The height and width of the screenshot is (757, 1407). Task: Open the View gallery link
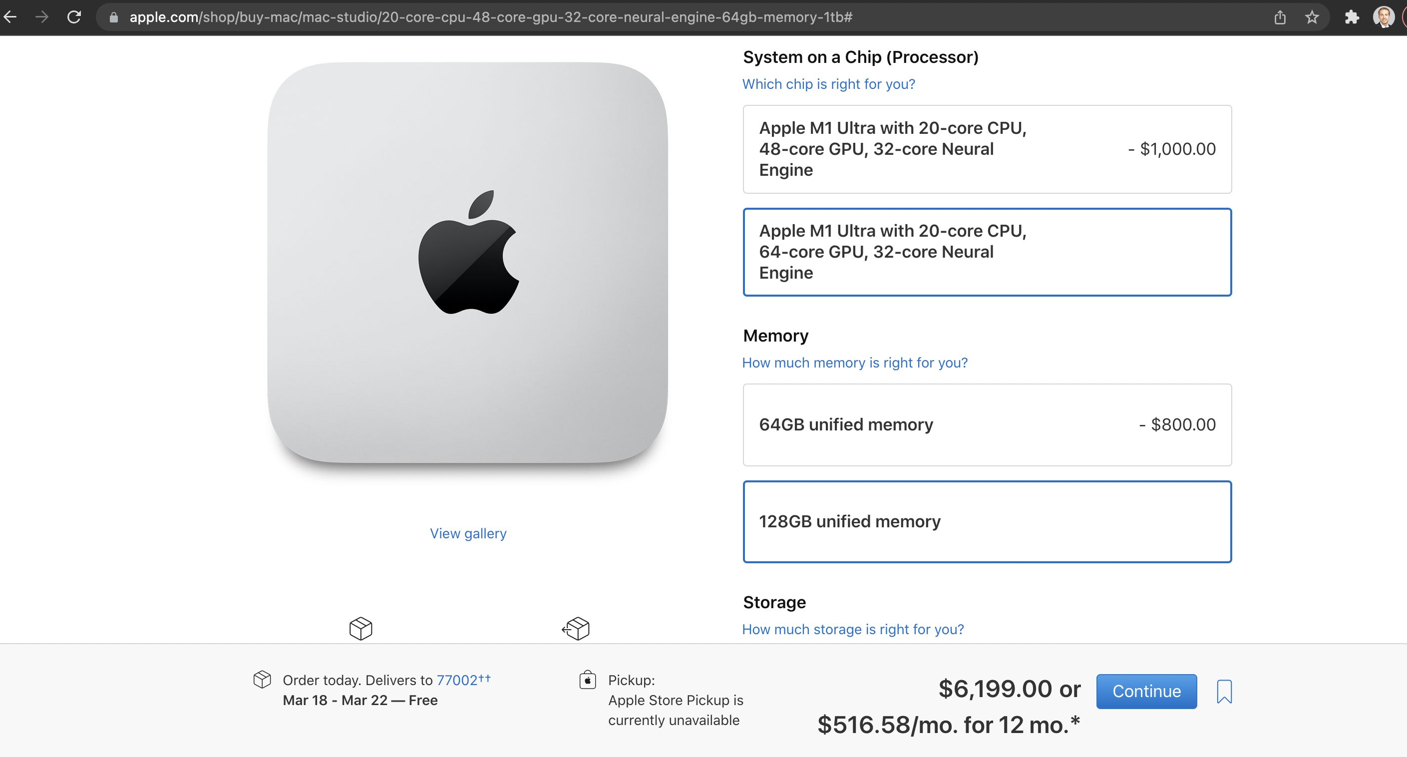click(468, 534)
